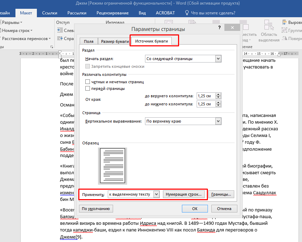Click the до нижнего колонтитула value field

pyautogui.click(x=206, y=104)
